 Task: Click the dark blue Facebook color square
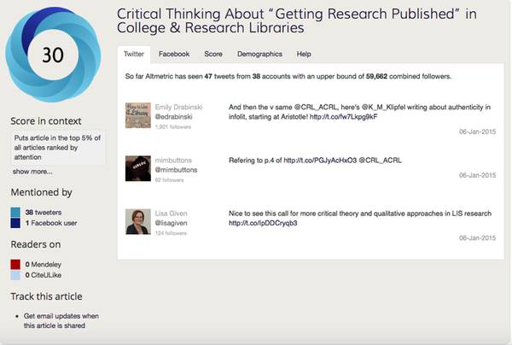click(16, 223)
